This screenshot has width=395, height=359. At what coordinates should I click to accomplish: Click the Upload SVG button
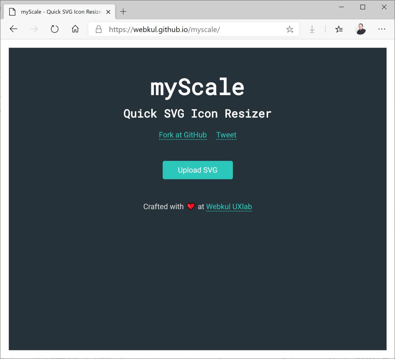point(197,170)
